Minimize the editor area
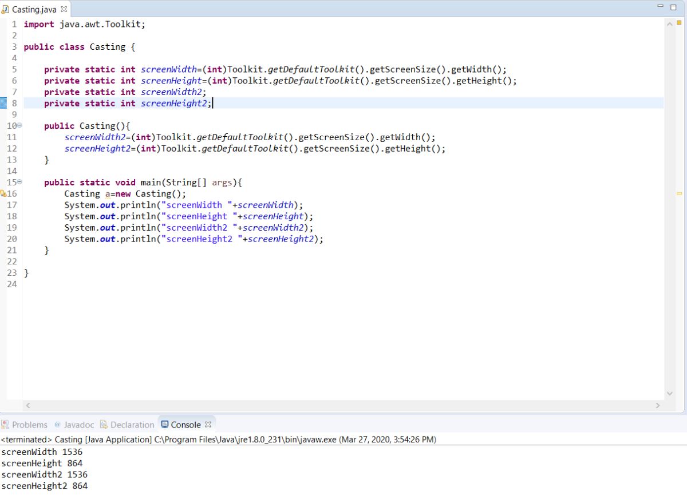687x499 pixels. (661, 6)
